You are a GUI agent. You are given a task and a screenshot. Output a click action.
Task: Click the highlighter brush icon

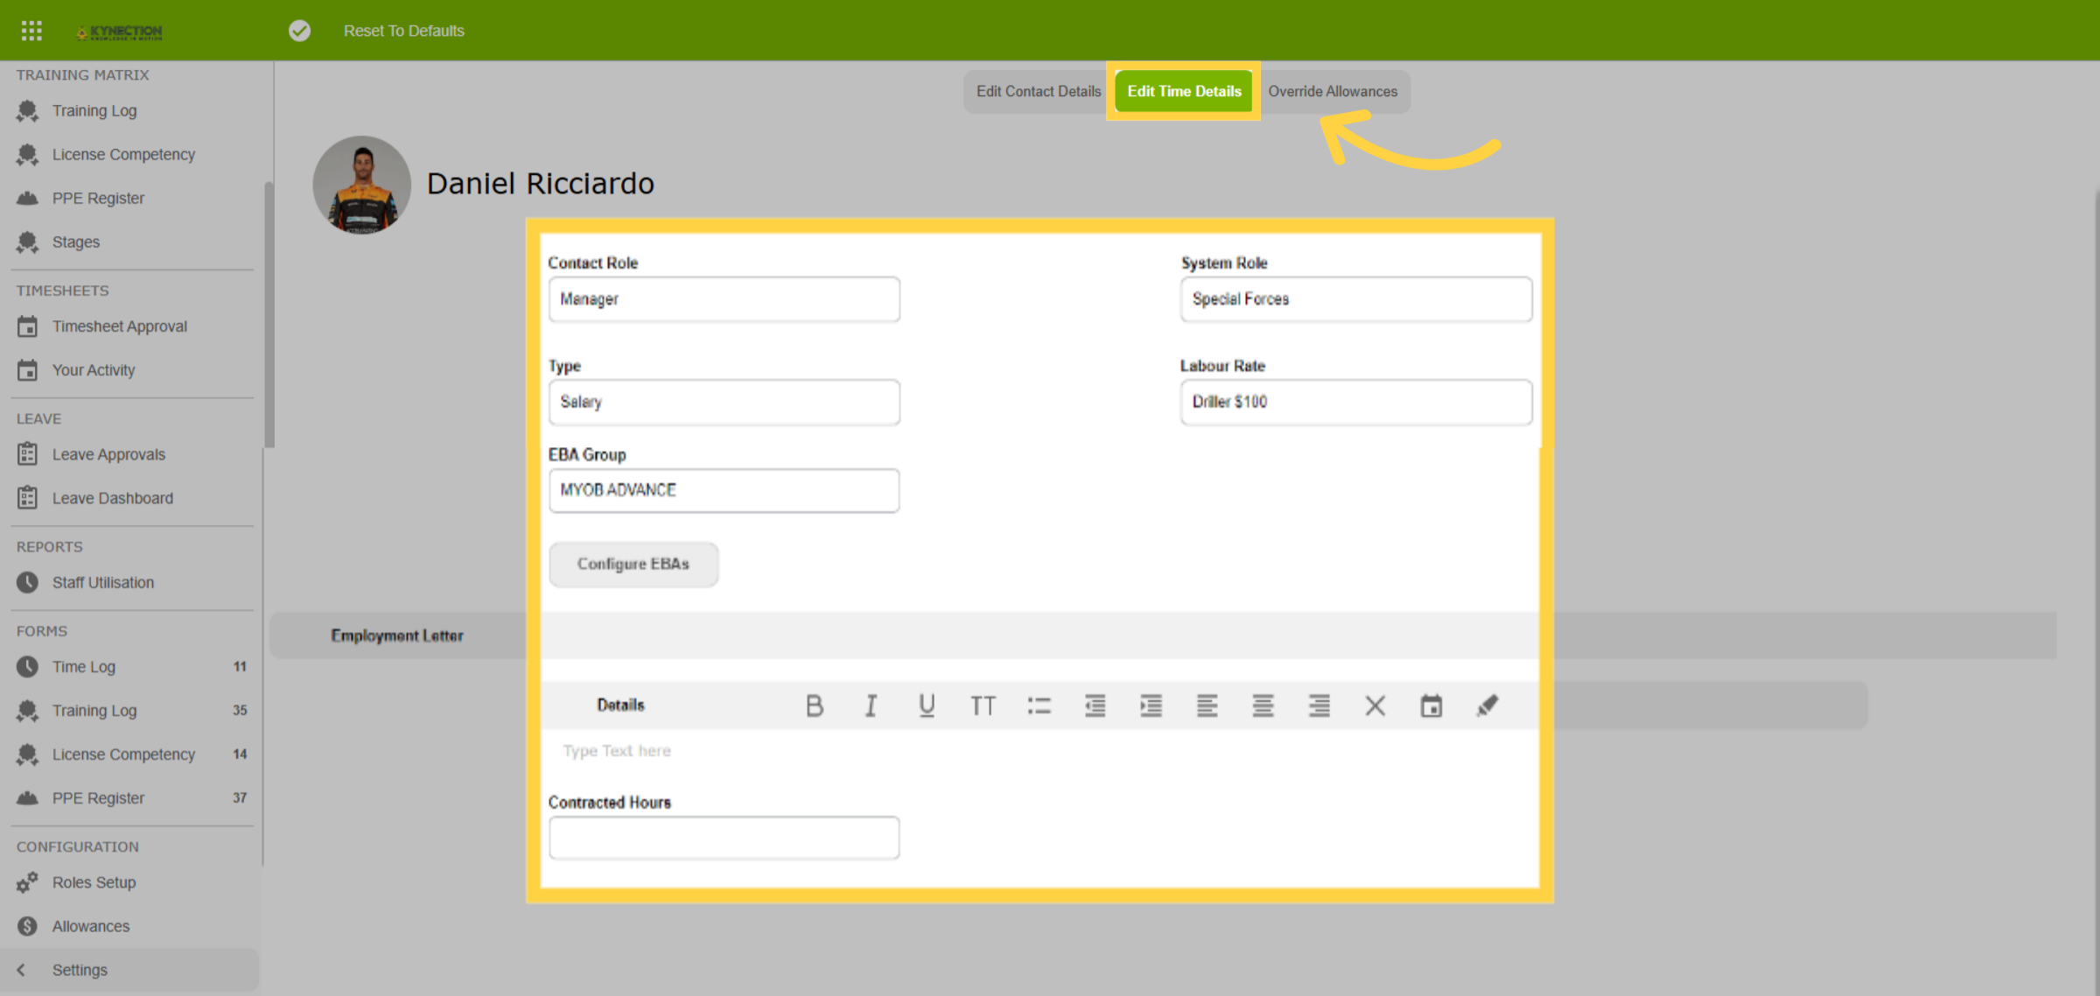coord(1487,705)
